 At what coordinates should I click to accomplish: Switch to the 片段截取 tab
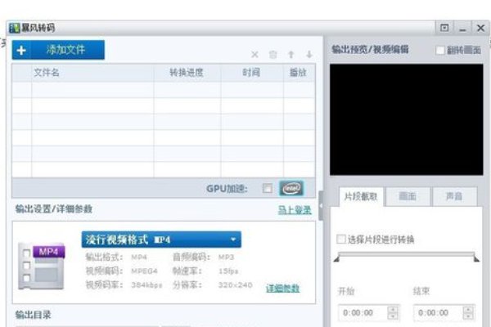coord(361,197)
